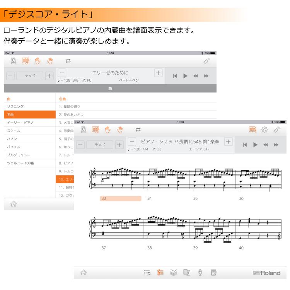Choose song 2. 愛のあいさつ

(136, 115)
